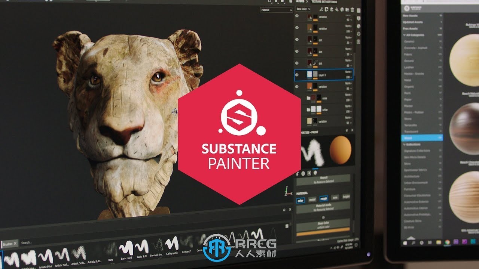Viewport: 479px width, 269px height.
Task: Click Chrome icon on right monitor taskbar
Action: [447, 242]
